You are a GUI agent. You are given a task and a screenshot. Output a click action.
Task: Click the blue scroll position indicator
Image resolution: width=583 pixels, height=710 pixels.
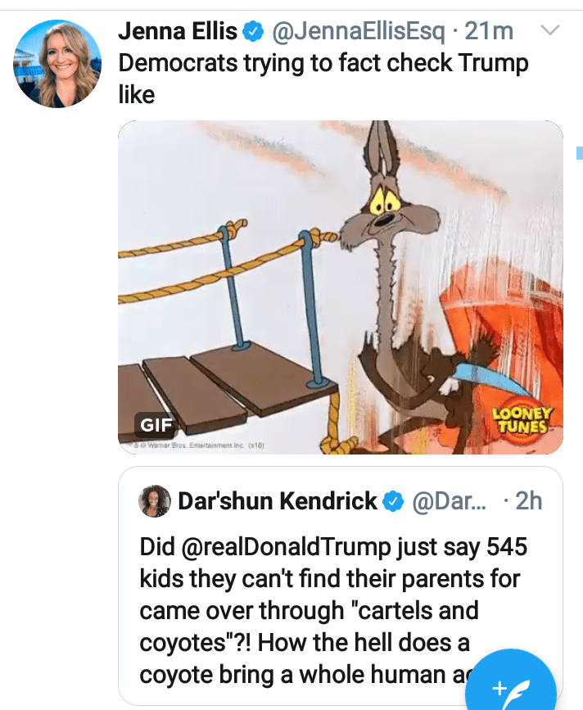[580, 152]
